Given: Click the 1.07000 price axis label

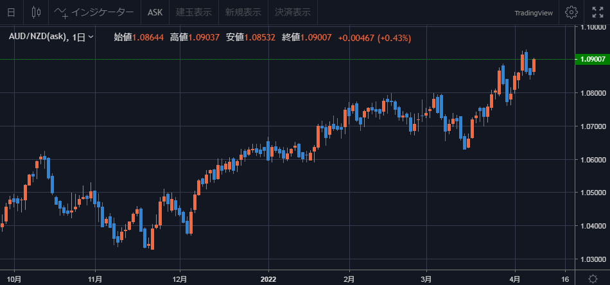Looking at the screenshot, I should click(593, 126).
